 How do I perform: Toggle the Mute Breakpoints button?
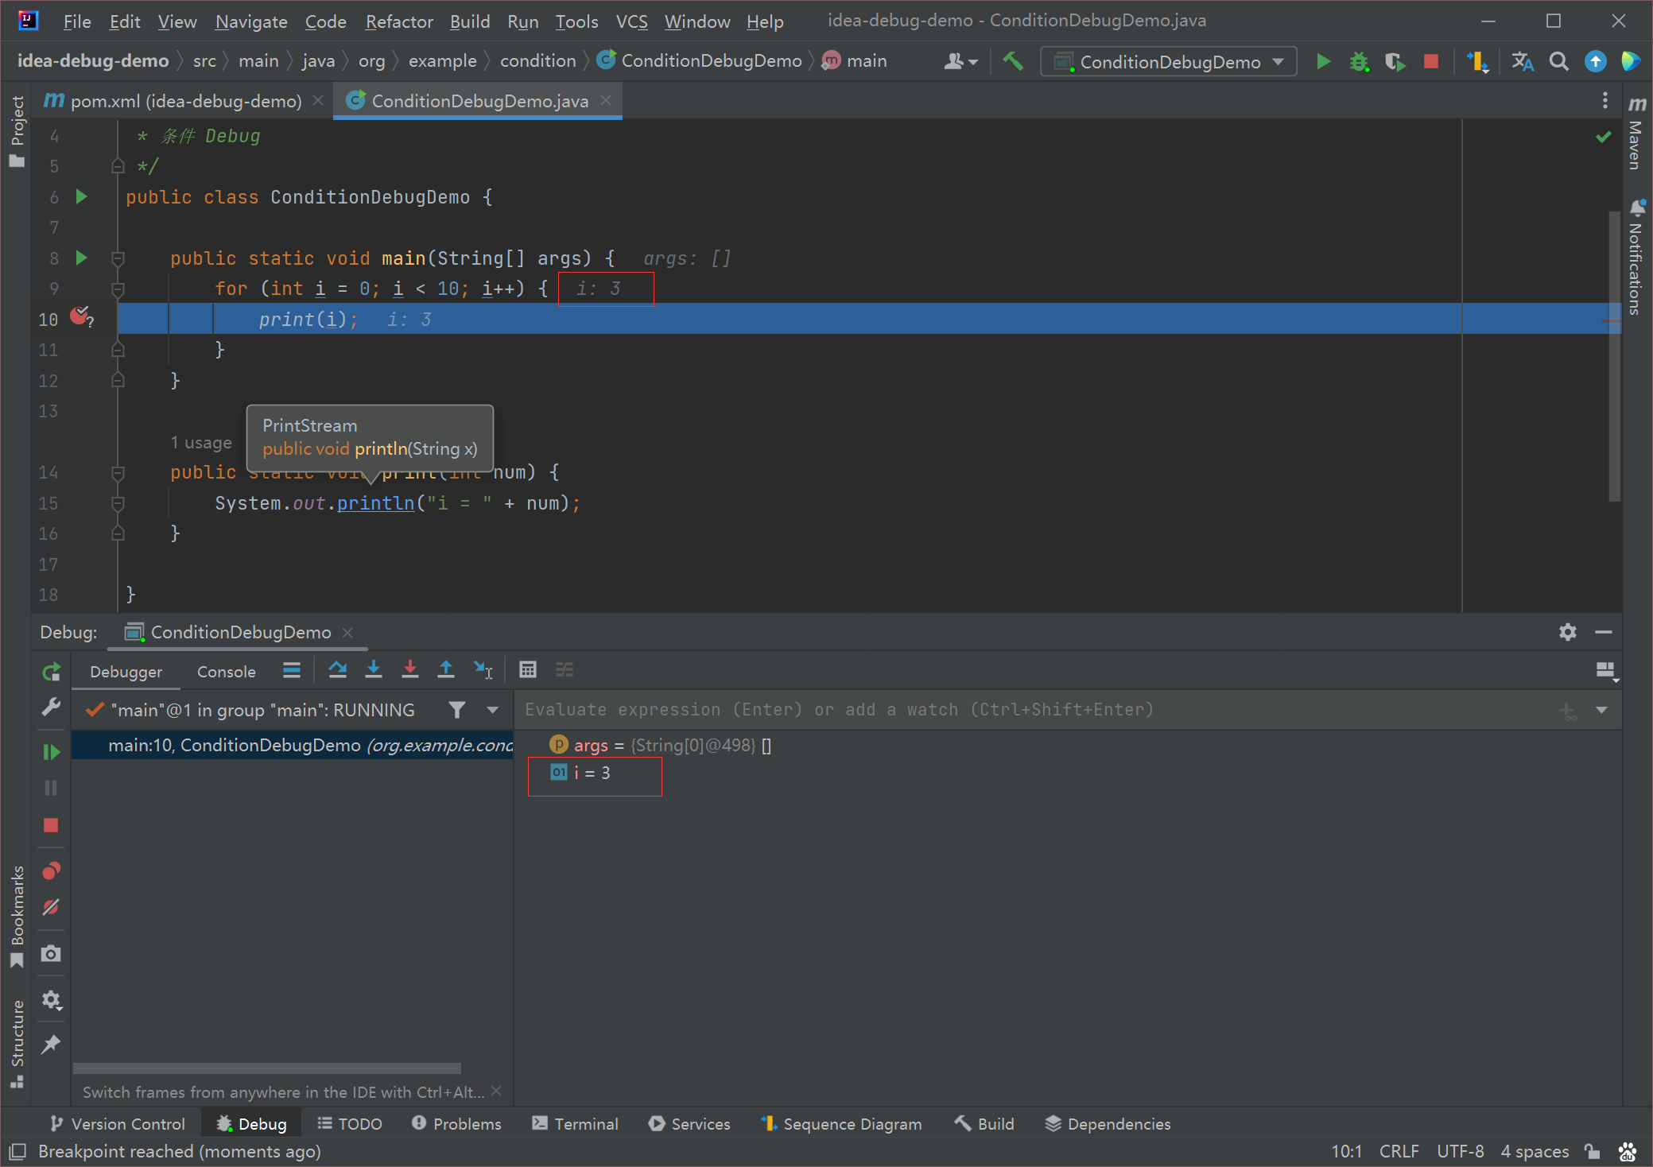[x=51, y=907]
